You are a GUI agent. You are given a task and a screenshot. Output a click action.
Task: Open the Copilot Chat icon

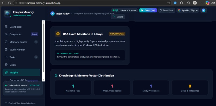point(207,3)
